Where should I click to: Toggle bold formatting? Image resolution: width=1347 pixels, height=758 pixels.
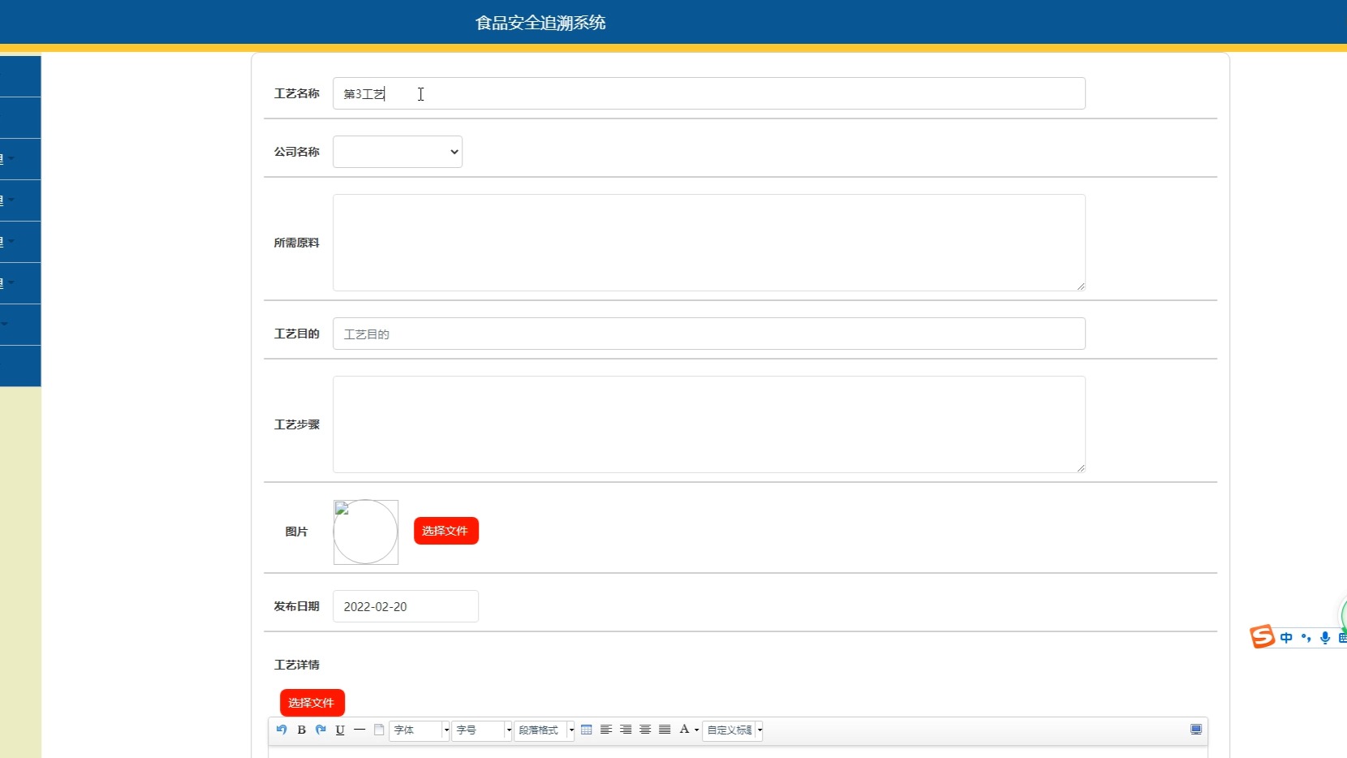click(301, 729)
